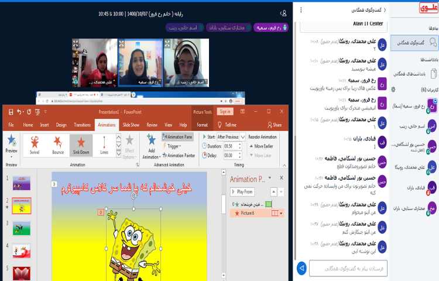Select the SpongeBob picture on the slide
439x281 pixels.
(x=133, y=245)
